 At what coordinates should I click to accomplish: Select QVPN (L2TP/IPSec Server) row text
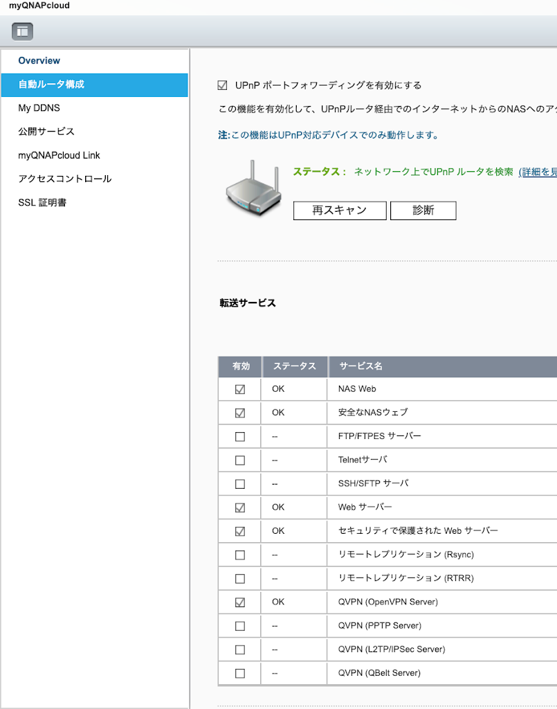click(x=392, y=649)
